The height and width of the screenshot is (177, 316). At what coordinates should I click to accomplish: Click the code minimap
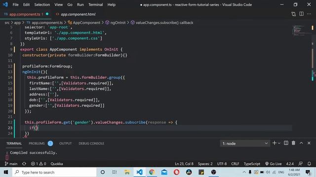299,30
